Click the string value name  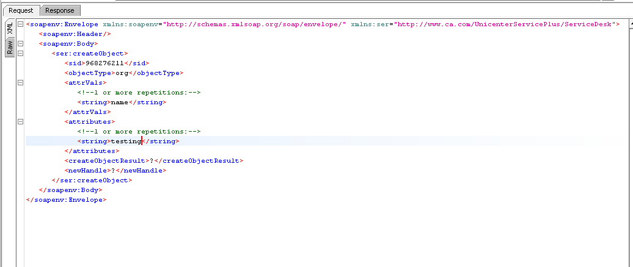tap(120, 102)
